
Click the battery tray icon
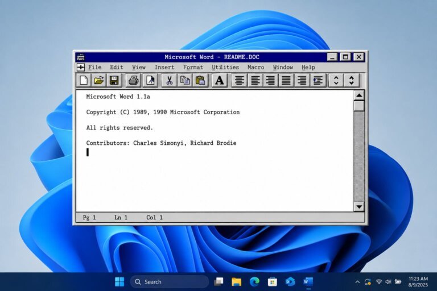click(x=398, y=282)
